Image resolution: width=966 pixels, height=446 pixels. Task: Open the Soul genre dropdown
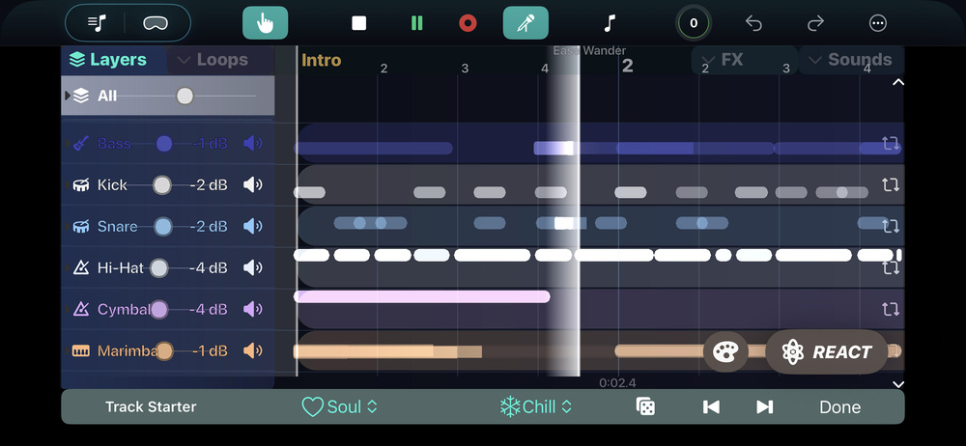click(x=339, y=406)
